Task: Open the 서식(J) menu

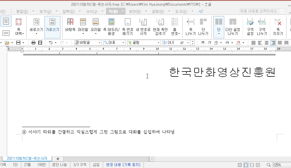Action: pos(92,11)
